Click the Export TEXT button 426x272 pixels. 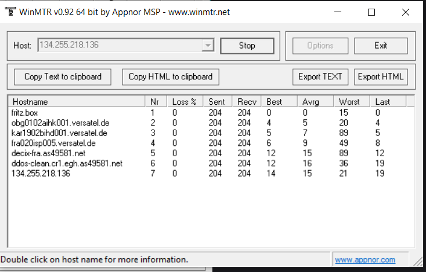320,76
